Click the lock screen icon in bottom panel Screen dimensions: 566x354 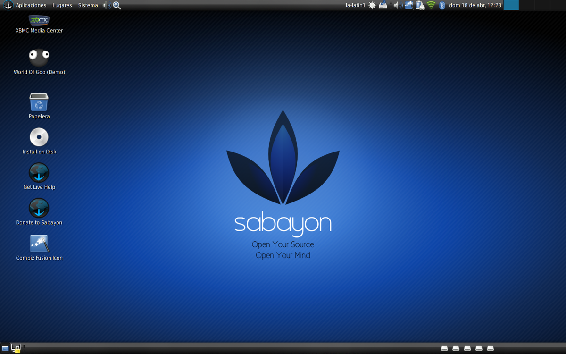(16, 348)
